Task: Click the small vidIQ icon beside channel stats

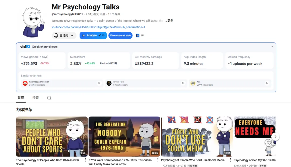Action: point(137,36)
